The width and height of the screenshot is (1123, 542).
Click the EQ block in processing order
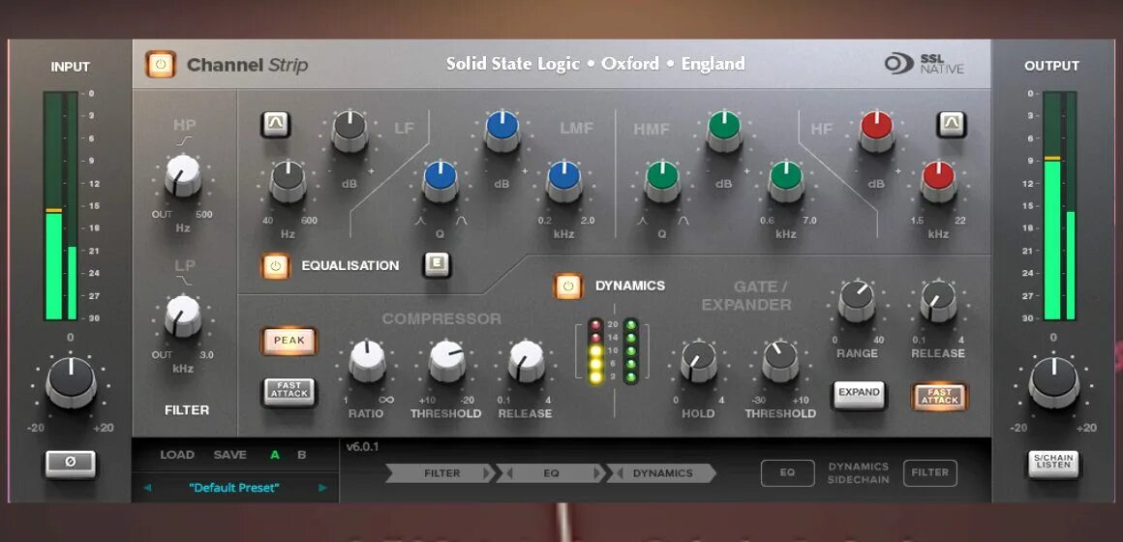[551, 473]
